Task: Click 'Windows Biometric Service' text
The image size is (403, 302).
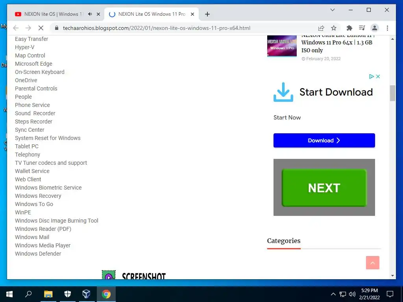Action: pyautogui.click(x=48, y=188)
